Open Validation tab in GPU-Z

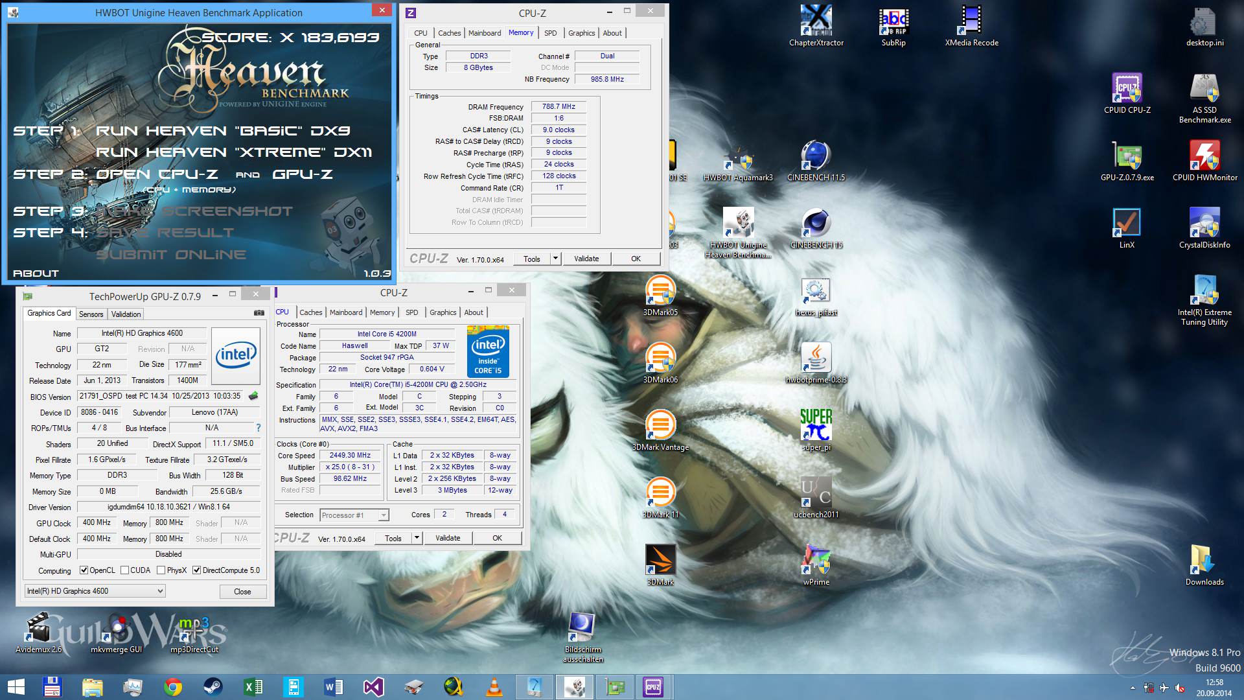click(x=126, y=314)
